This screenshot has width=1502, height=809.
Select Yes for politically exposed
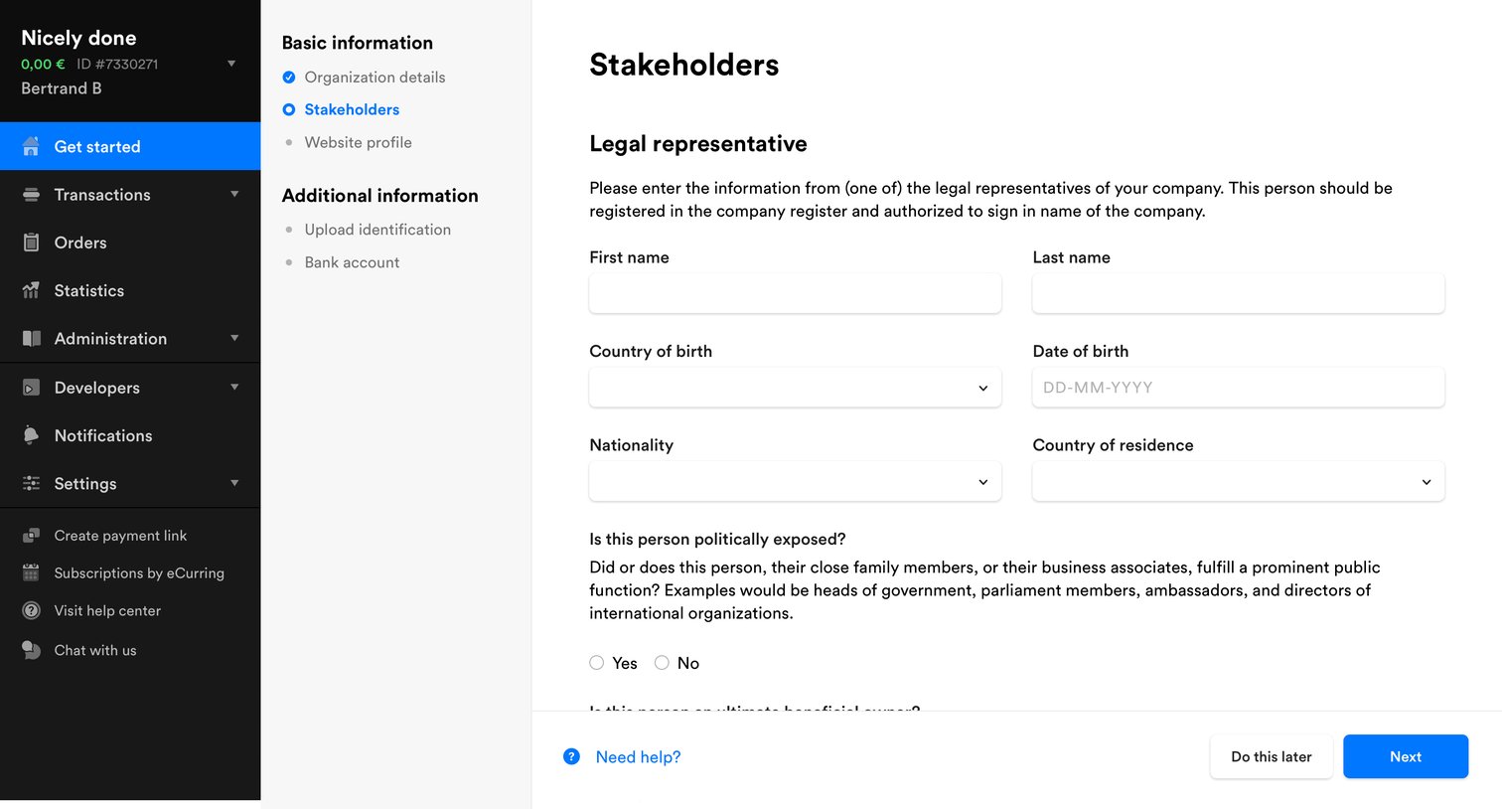[x=596, y=663]
